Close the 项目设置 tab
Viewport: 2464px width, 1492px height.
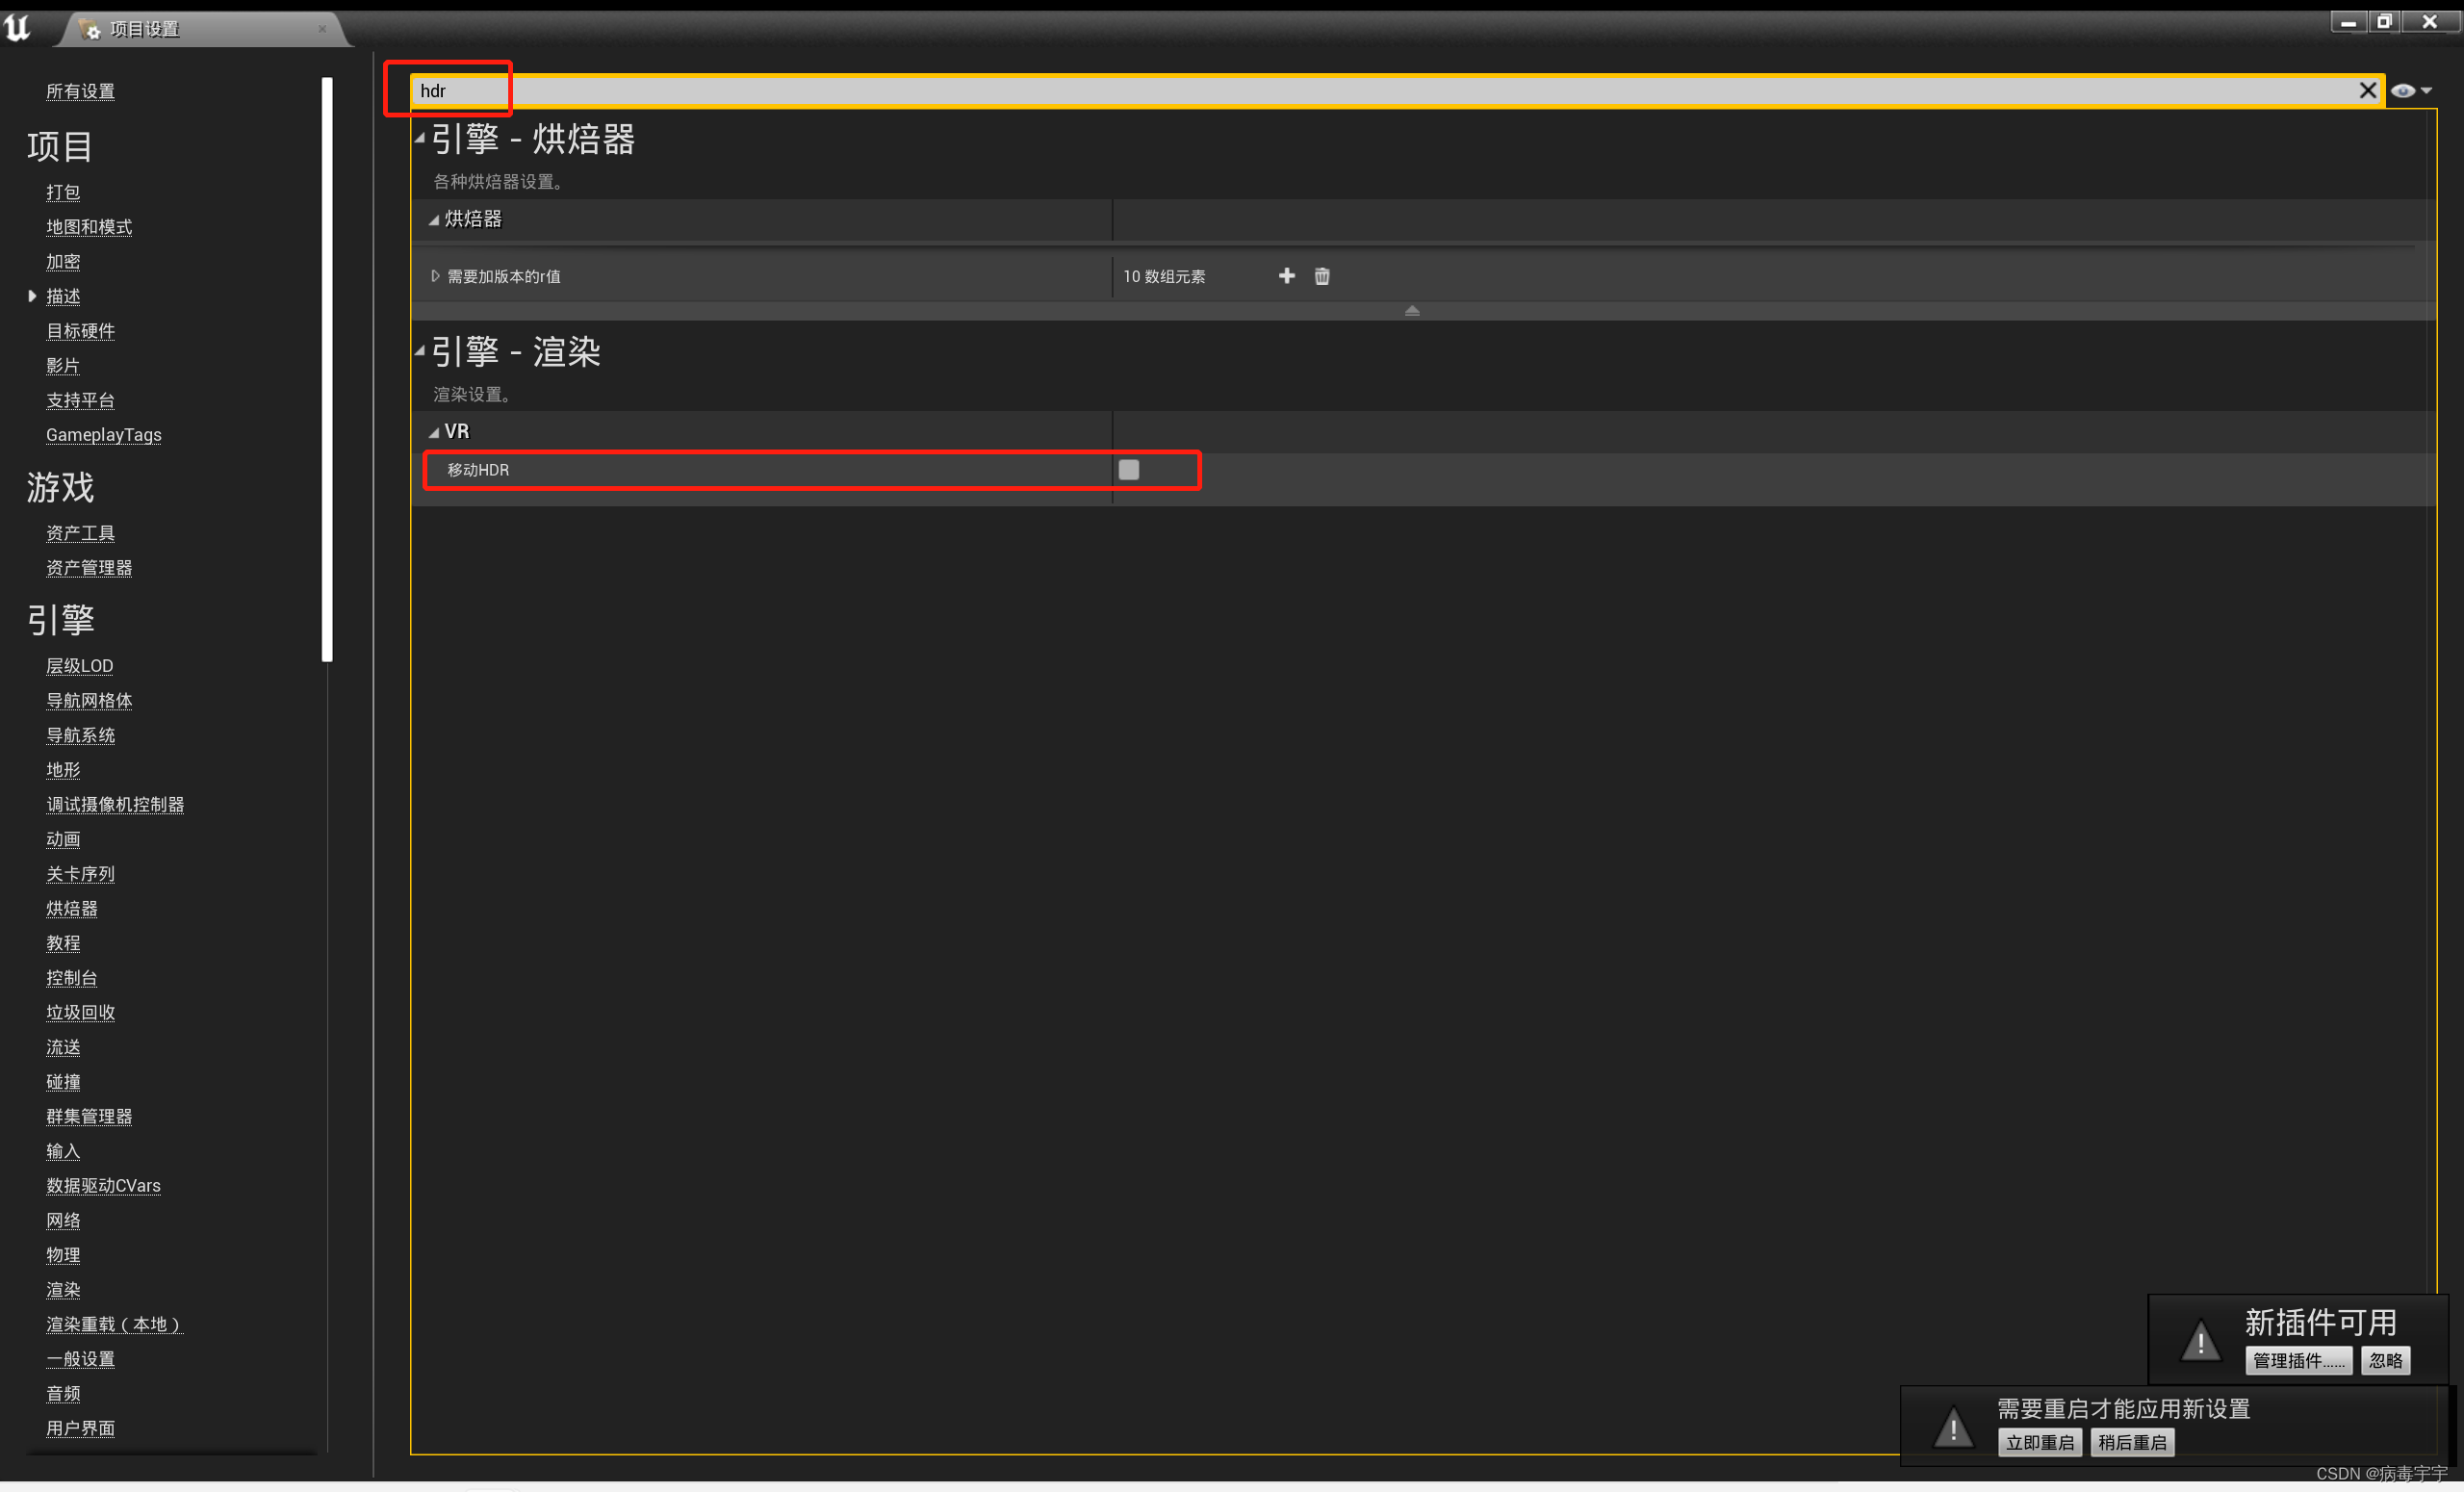(x=322, y=29)
